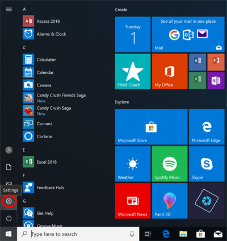Open the Skype tile
Viewport: 227px width, 241px height.
click(207, 164)
